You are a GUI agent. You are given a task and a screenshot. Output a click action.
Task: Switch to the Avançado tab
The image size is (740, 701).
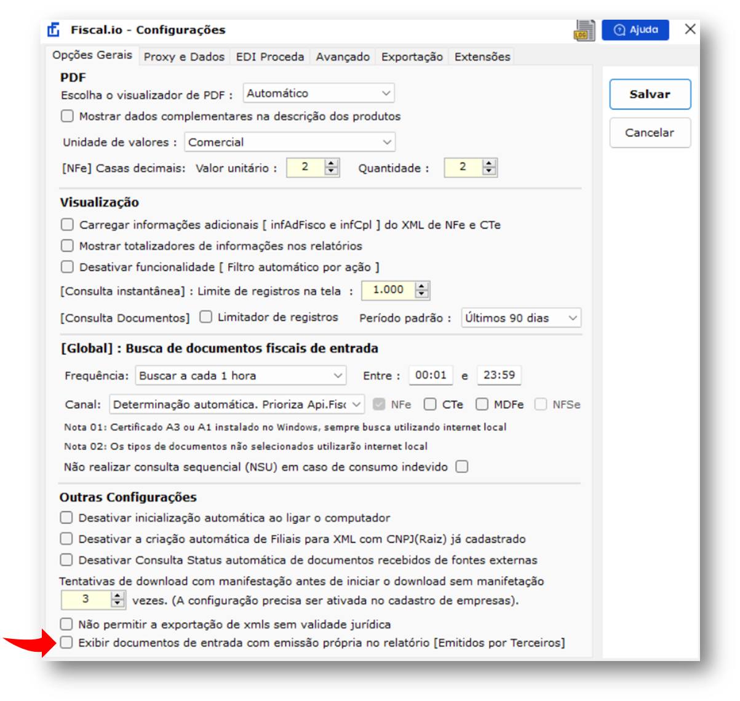pyautogui.click(x=343, y=57)
